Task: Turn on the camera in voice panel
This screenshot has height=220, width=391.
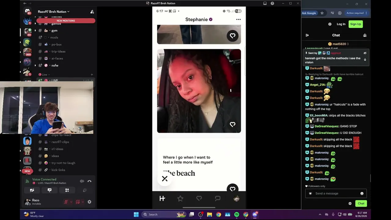Action: coord(32,190)
